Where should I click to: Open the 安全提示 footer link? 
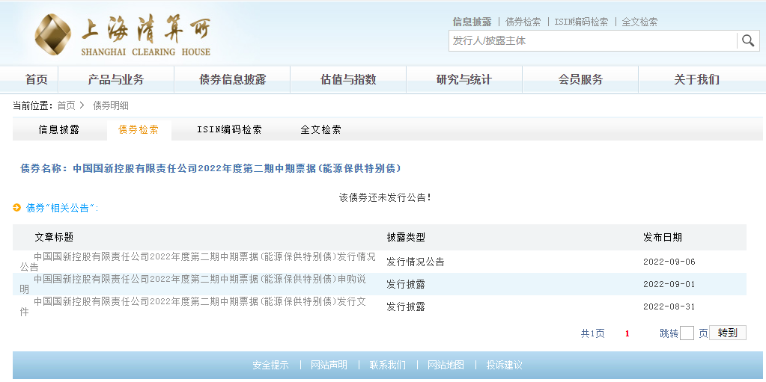tap(270, 365)
